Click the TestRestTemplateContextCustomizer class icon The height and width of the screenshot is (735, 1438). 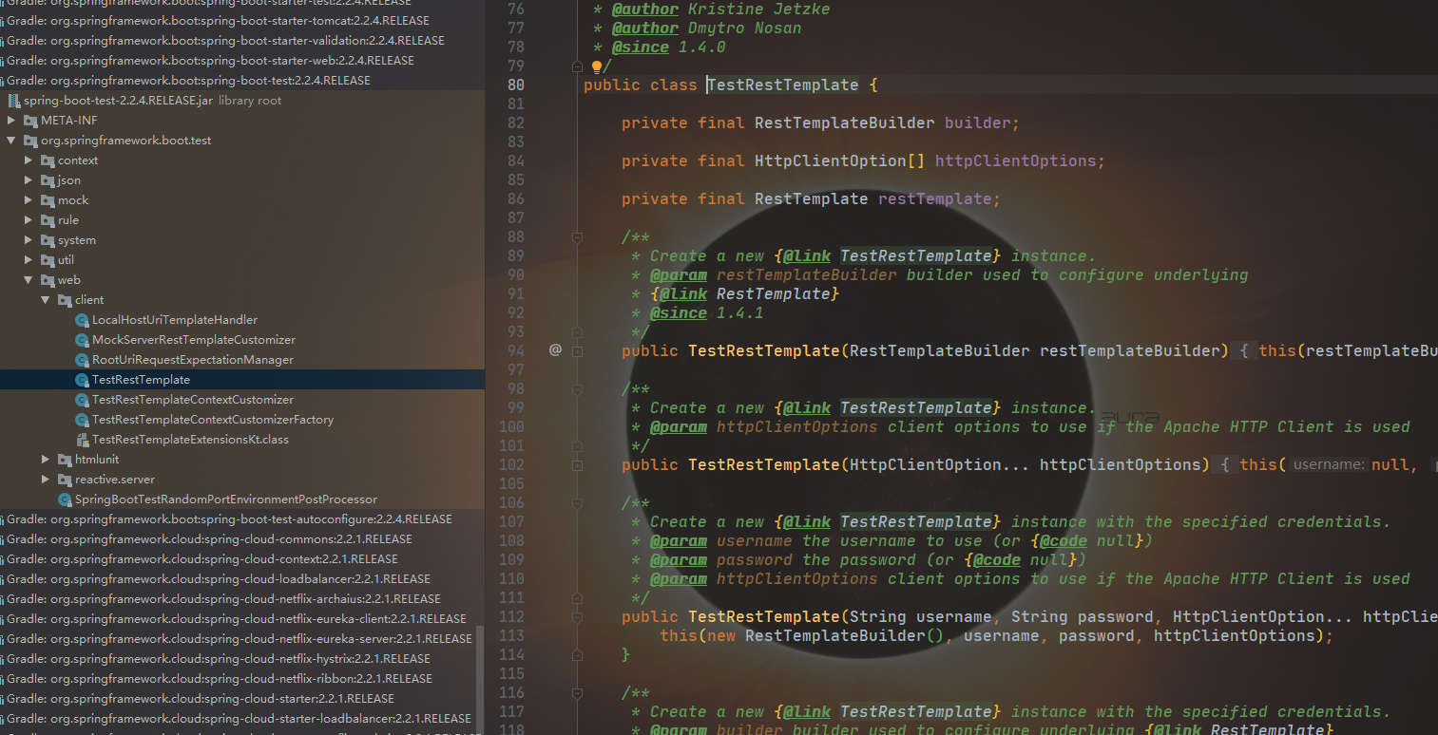[x=82, y=400]
